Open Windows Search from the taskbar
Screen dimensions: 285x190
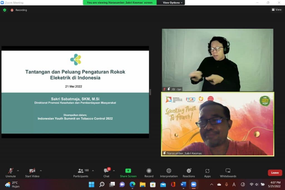[102, 184]
